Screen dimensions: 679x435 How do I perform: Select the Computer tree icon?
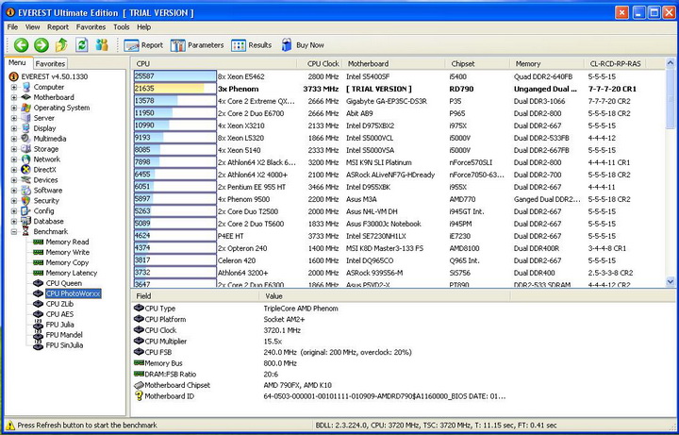(26, 87)
